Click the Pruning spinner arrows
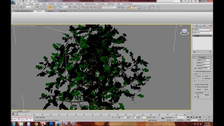 [211, 65]
